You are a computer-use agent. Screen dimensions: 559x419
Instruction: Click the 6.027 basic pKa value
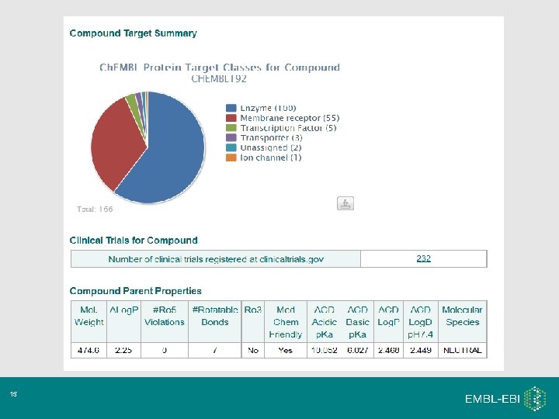click(x=358, y=350)
